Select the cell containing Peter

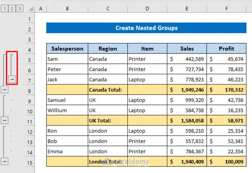tap(67, 69)
